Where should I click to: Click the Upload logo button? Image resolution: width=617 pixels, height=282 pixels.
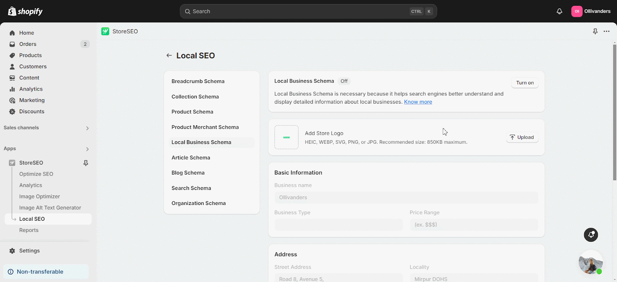[x=522, y=137]
